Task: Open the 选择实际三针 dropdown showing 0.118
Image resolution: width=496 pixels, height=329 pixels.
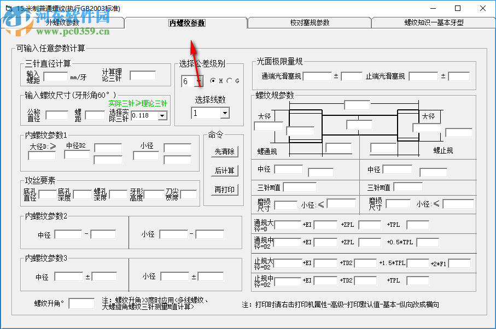Action: [162, 116]
